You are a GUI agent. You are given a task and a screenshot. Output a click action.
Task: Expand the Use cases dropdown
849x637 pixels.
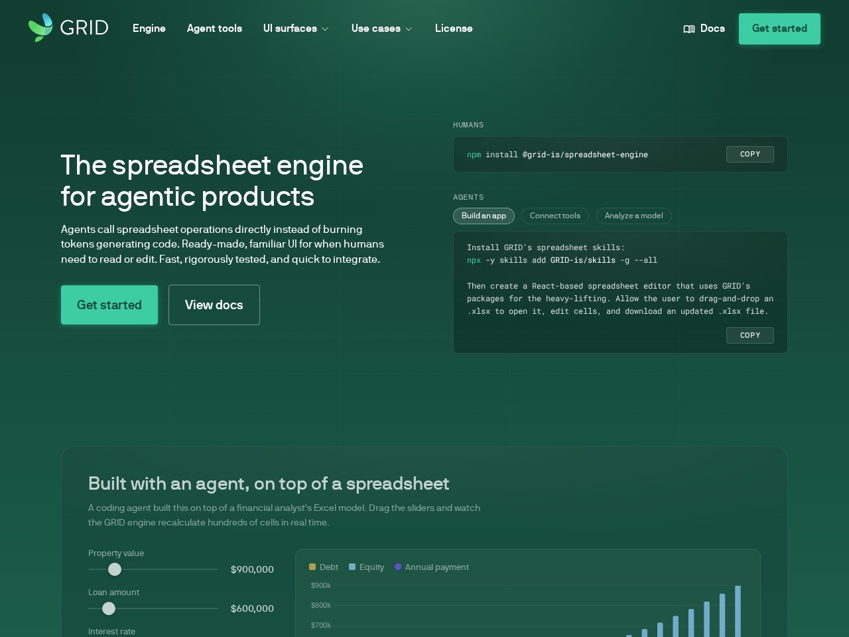(x=382, y=29)
